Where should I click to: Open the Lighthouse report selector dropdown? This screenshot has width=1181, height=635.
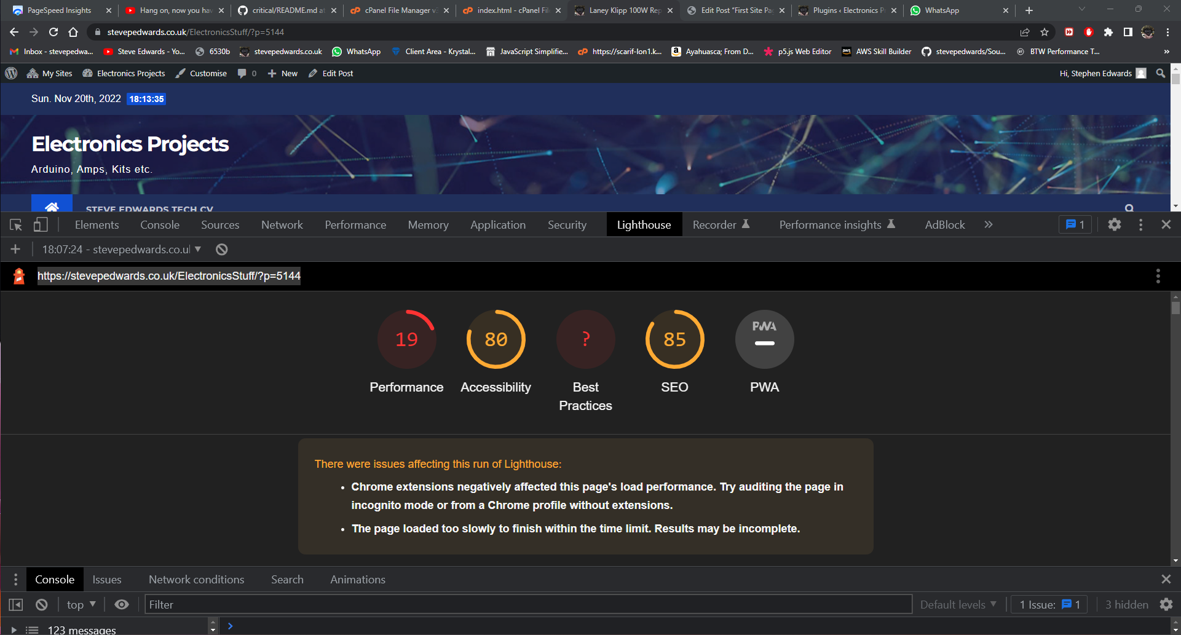[122, 250]
